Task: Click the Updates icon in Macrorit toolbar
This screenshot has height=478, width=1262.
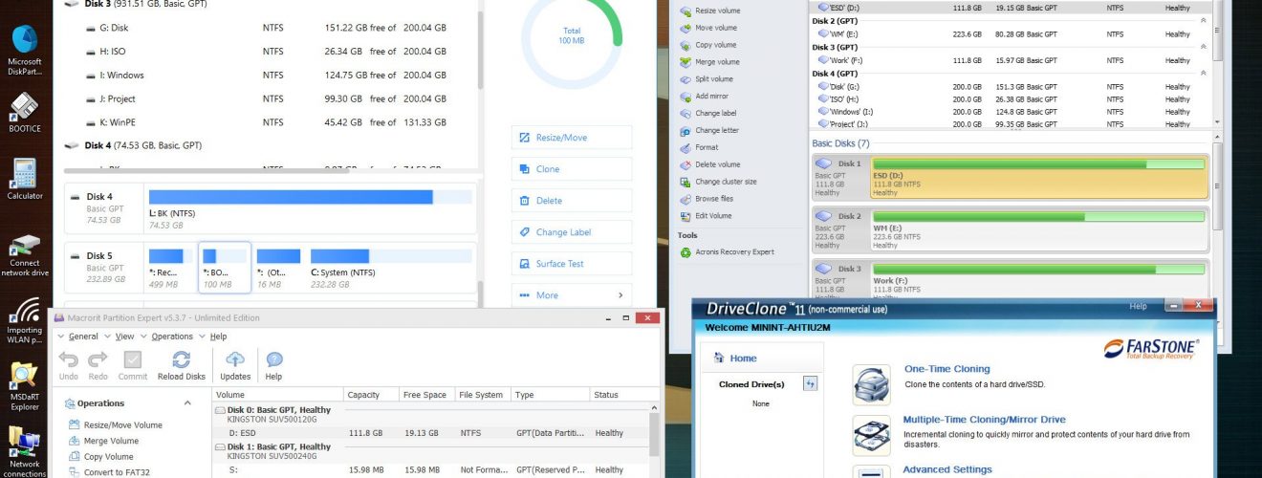Action: coord(235,359)
